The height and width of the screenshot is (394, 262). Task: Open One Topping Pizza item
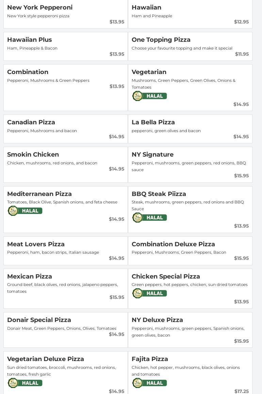161,40
